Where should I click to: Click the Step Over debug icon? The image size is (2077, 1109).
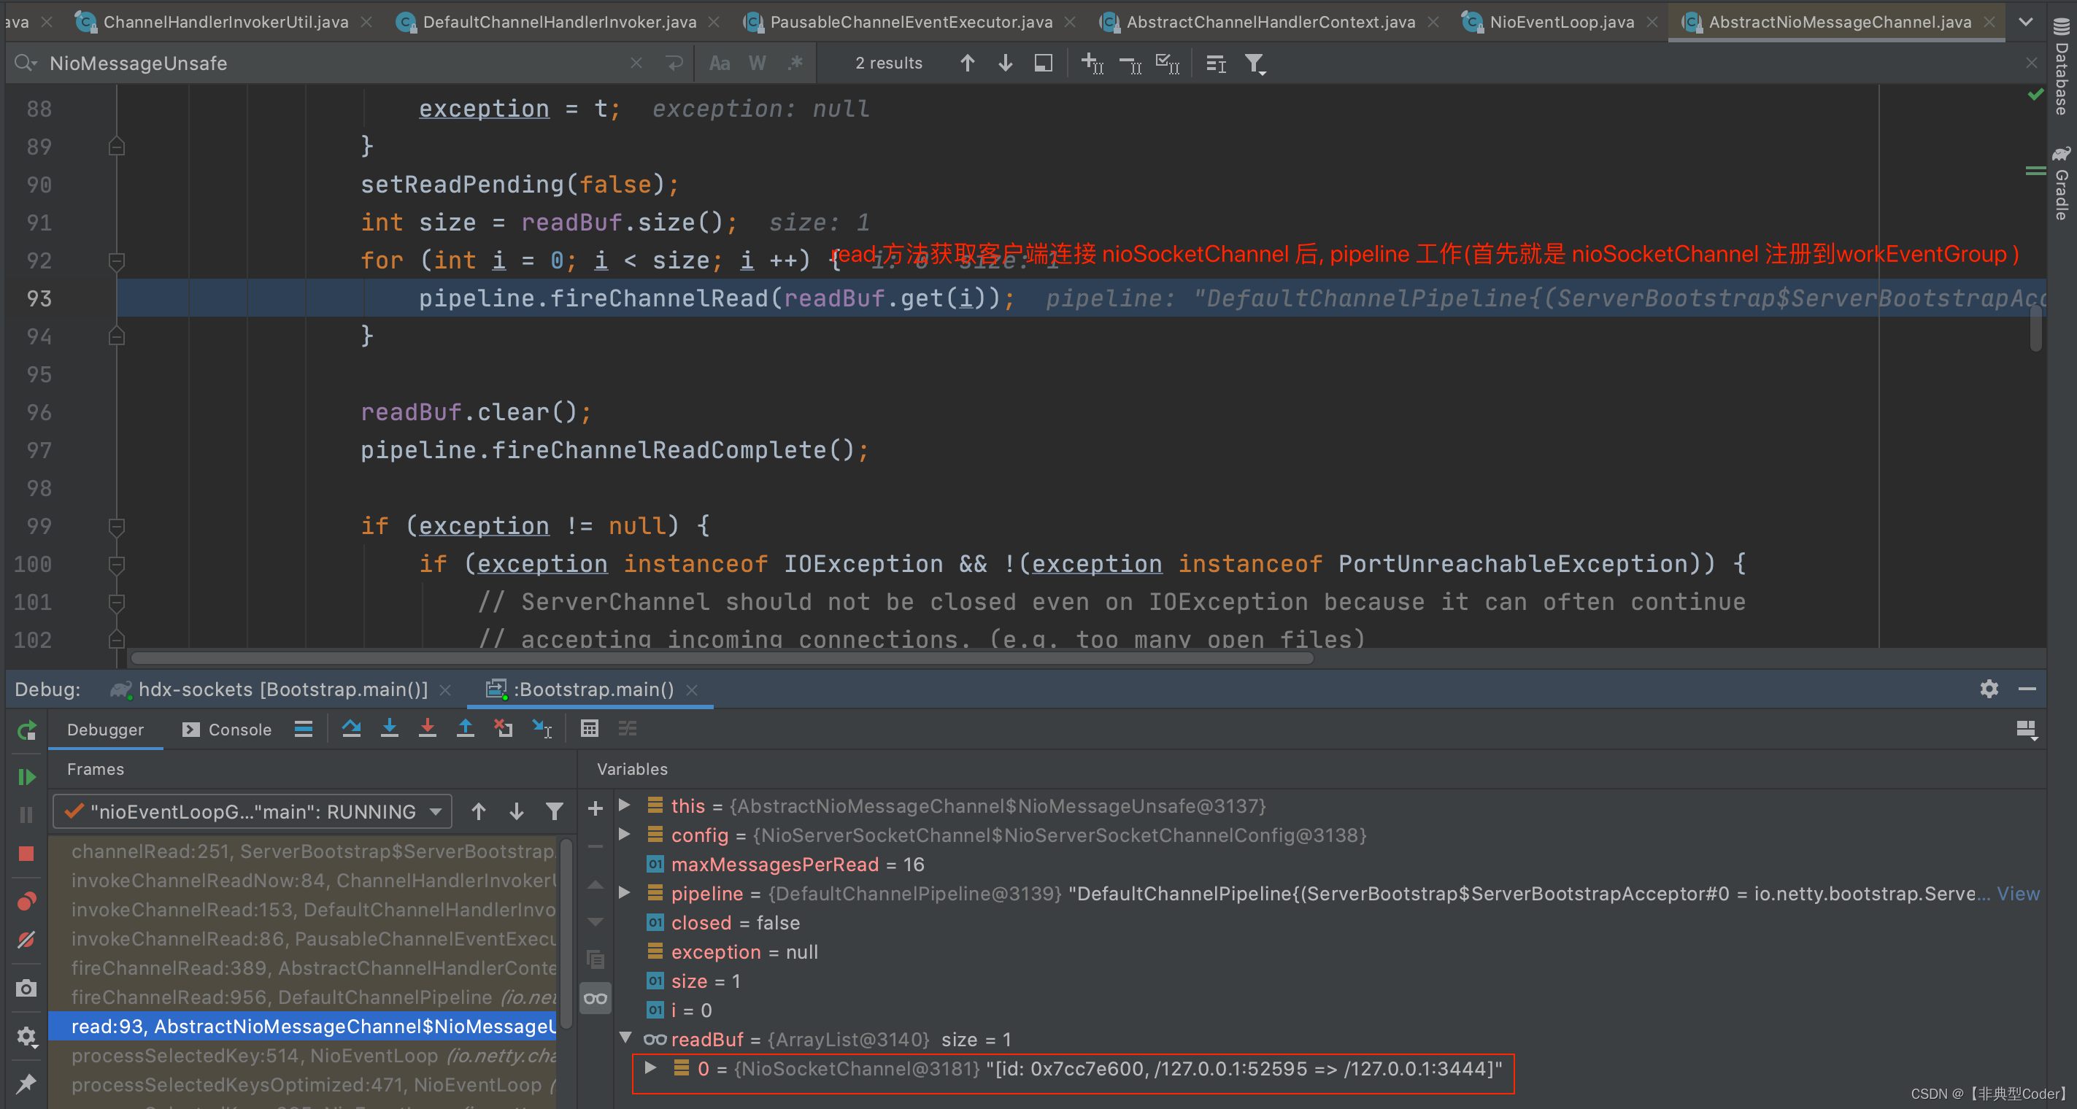(351, 729)
